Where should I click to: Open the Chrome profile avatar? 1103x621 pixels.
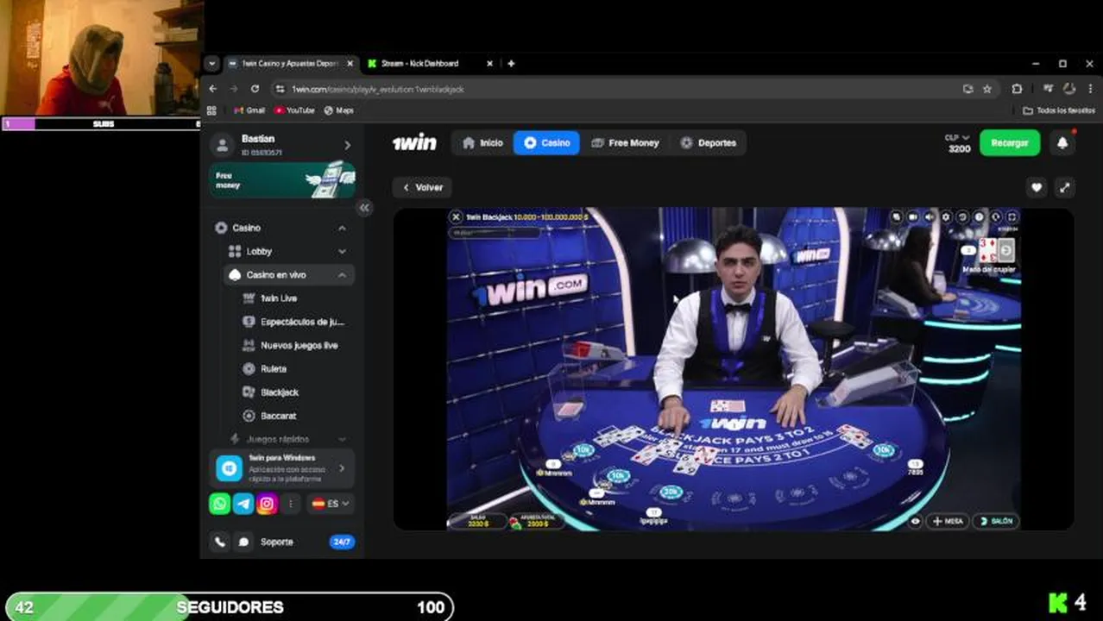1069,89
